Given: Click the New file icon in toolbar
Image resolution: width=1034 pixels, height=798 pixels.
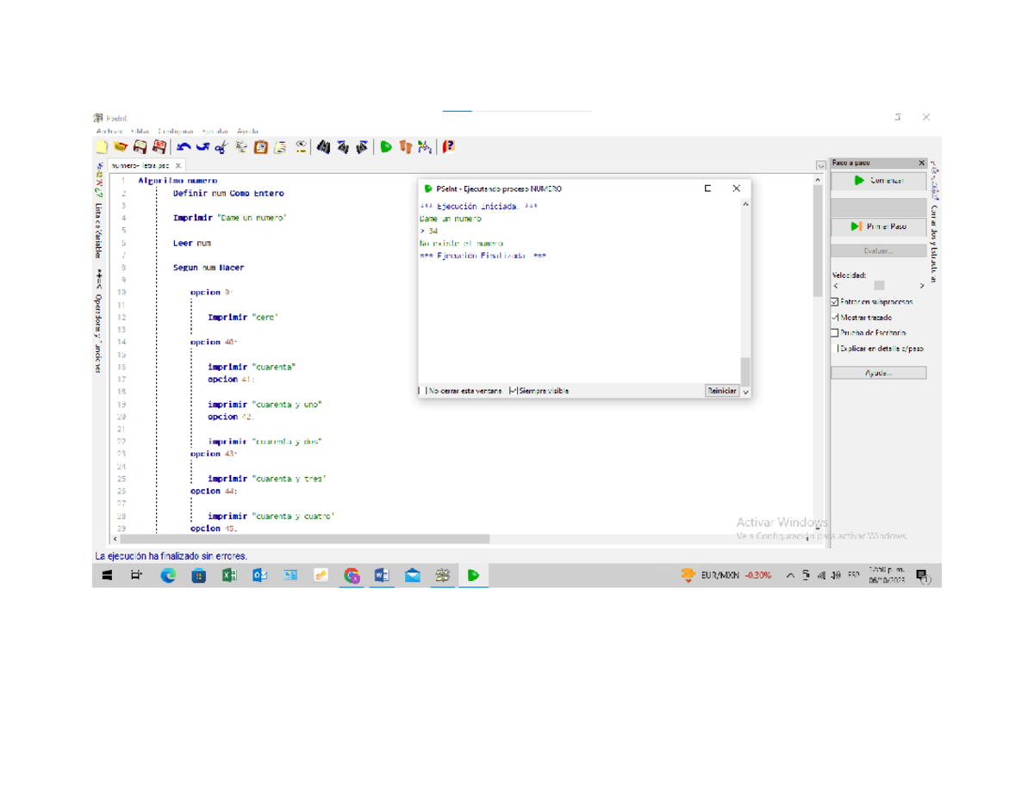Looking at the screenshot, I should 102,147.
